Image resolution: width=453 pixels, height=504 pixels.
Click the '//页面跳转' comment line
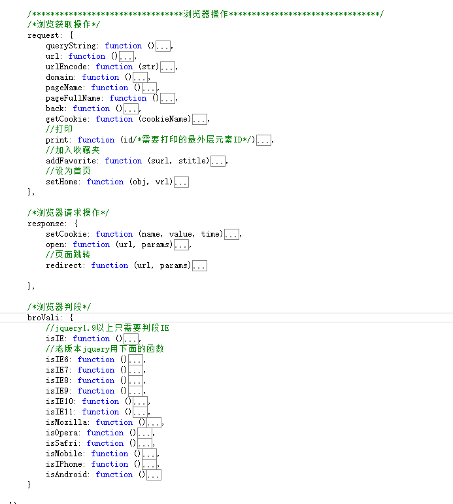pos(68,254)
